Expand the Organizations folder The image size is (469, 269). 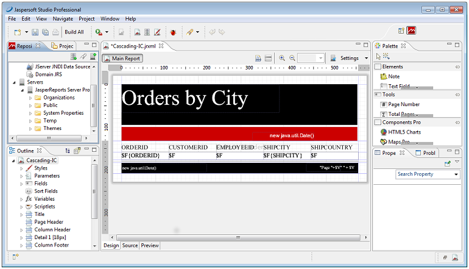(30, 98)
